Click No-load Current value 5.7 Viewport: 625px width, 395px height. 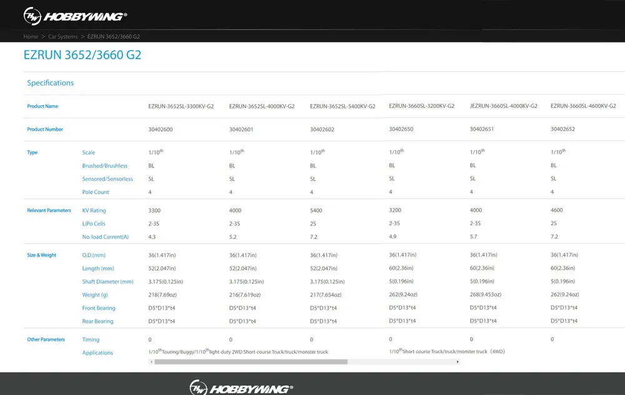point(474,237)
